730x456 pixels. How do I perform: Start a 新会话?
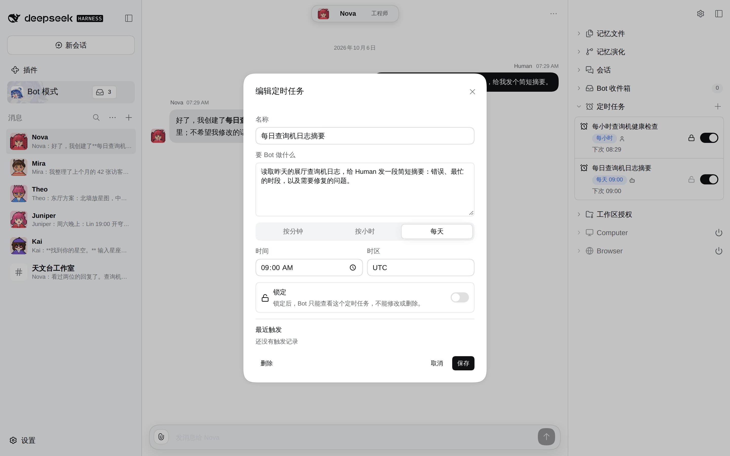pos(71,45)
